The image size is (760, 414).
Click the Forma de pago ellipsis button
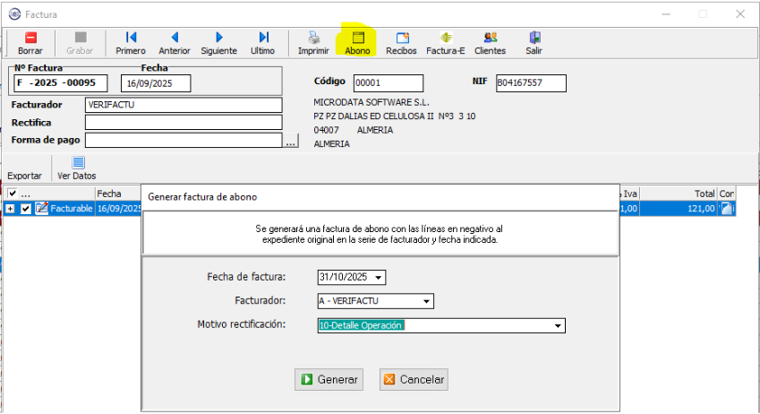291,141
